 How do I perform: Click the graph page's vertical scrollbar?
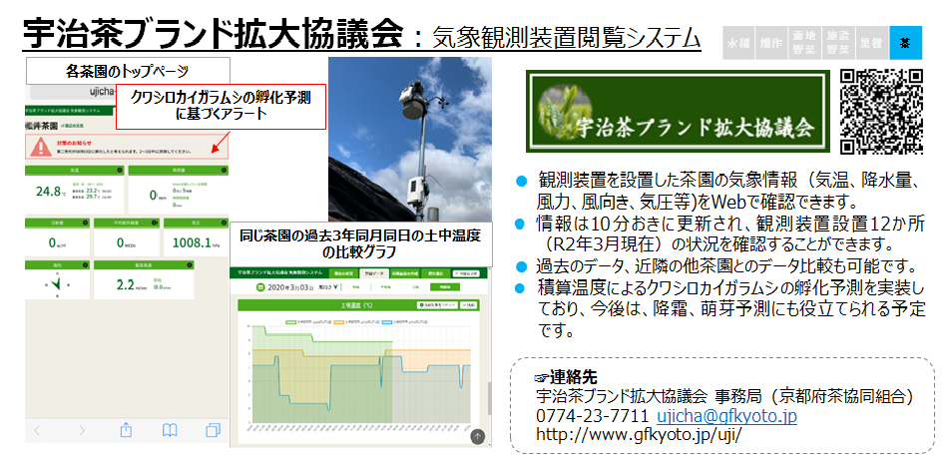tap(490, 399)
